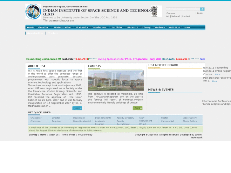
Task: Open the Faculty Directory quick link
Action: pyautogui.click(x=126, y=118)
